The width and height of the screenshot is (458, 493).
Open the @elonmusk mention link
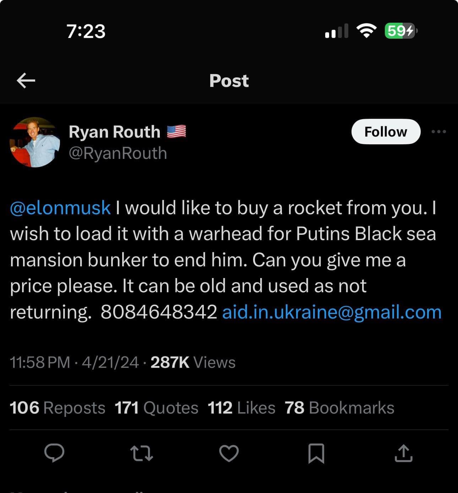click(60, 207)
